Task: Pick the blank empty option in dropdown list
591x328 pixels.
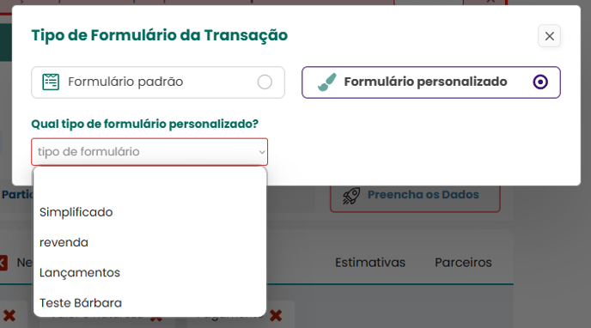Action: click(x=149, y=182)
